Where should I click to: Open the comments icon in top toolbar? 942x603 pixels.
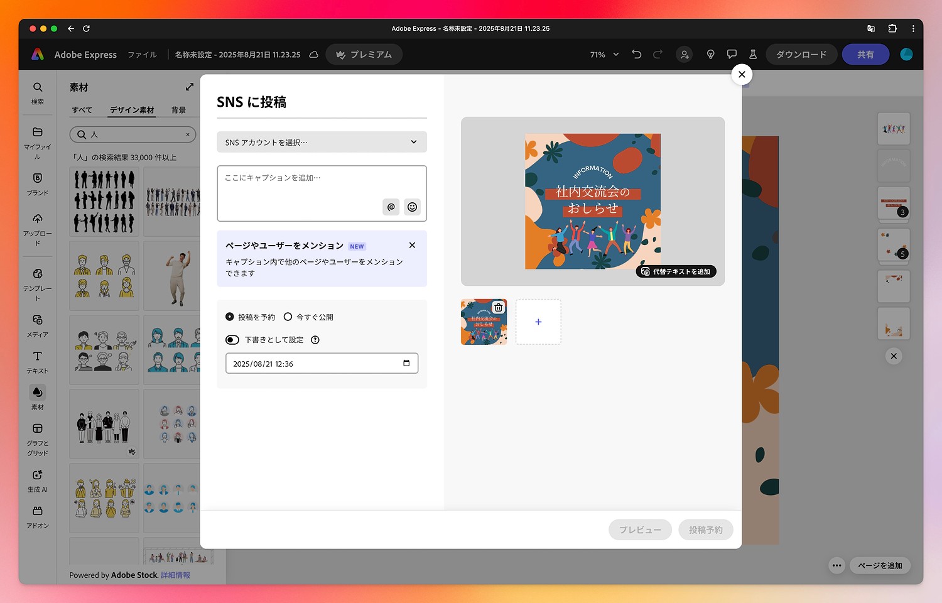(732, 55)
